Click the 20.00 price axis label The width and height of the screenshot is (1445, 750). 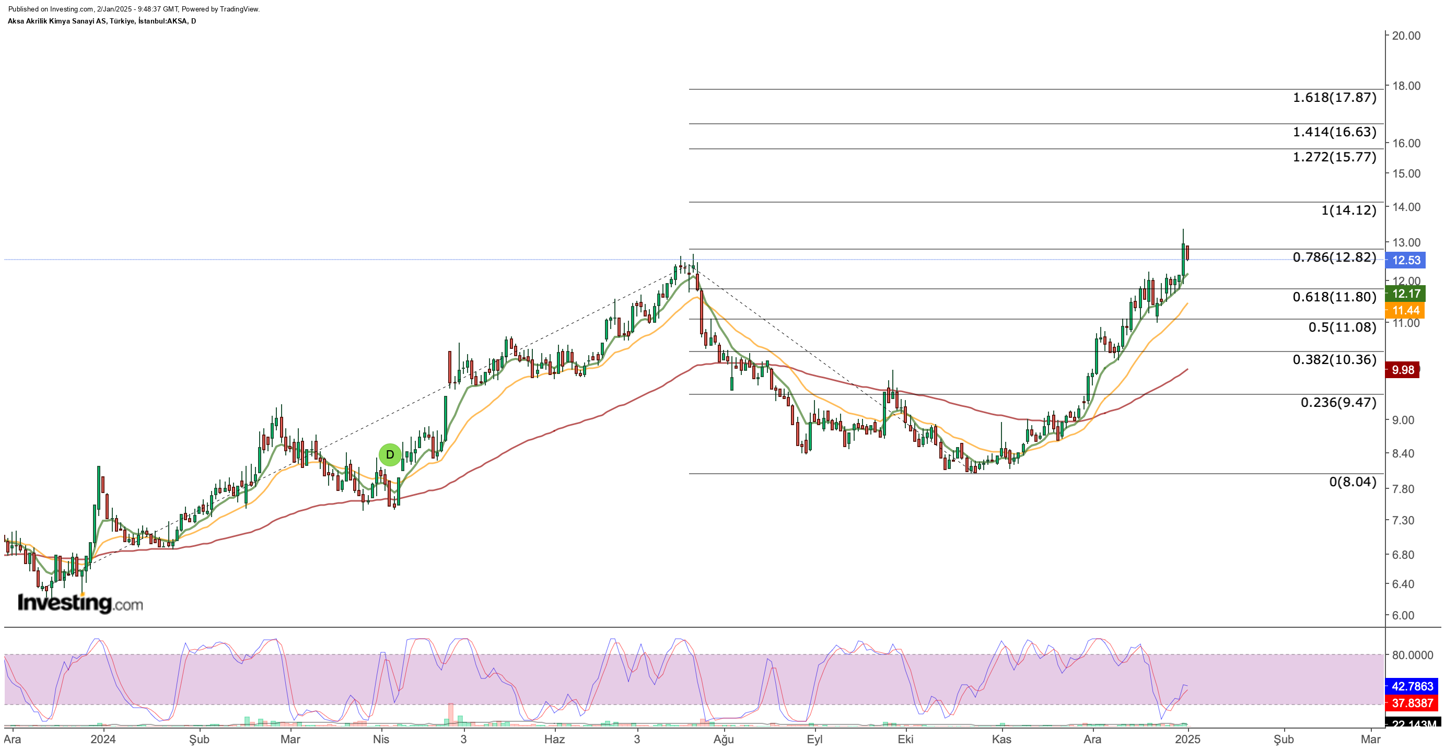[x=1406, y=36]
